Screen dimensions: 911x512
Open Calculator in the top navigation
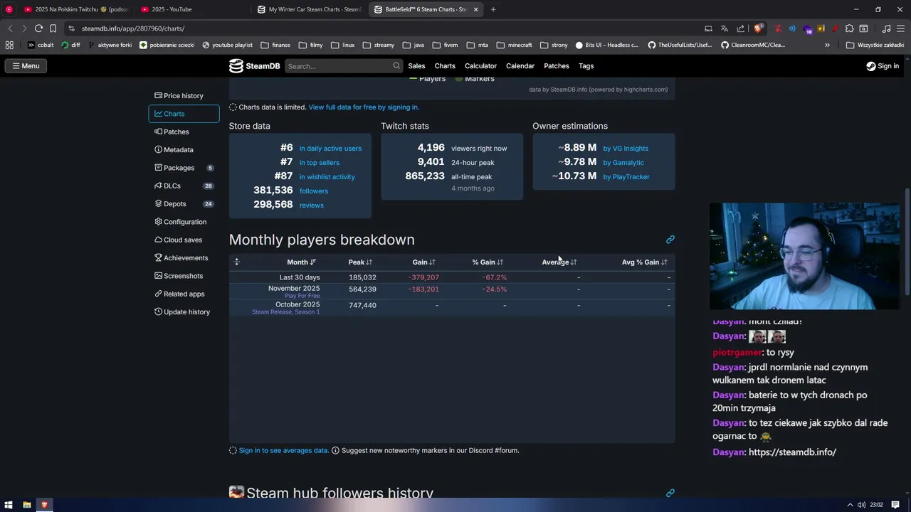click(x=480, y=66)
